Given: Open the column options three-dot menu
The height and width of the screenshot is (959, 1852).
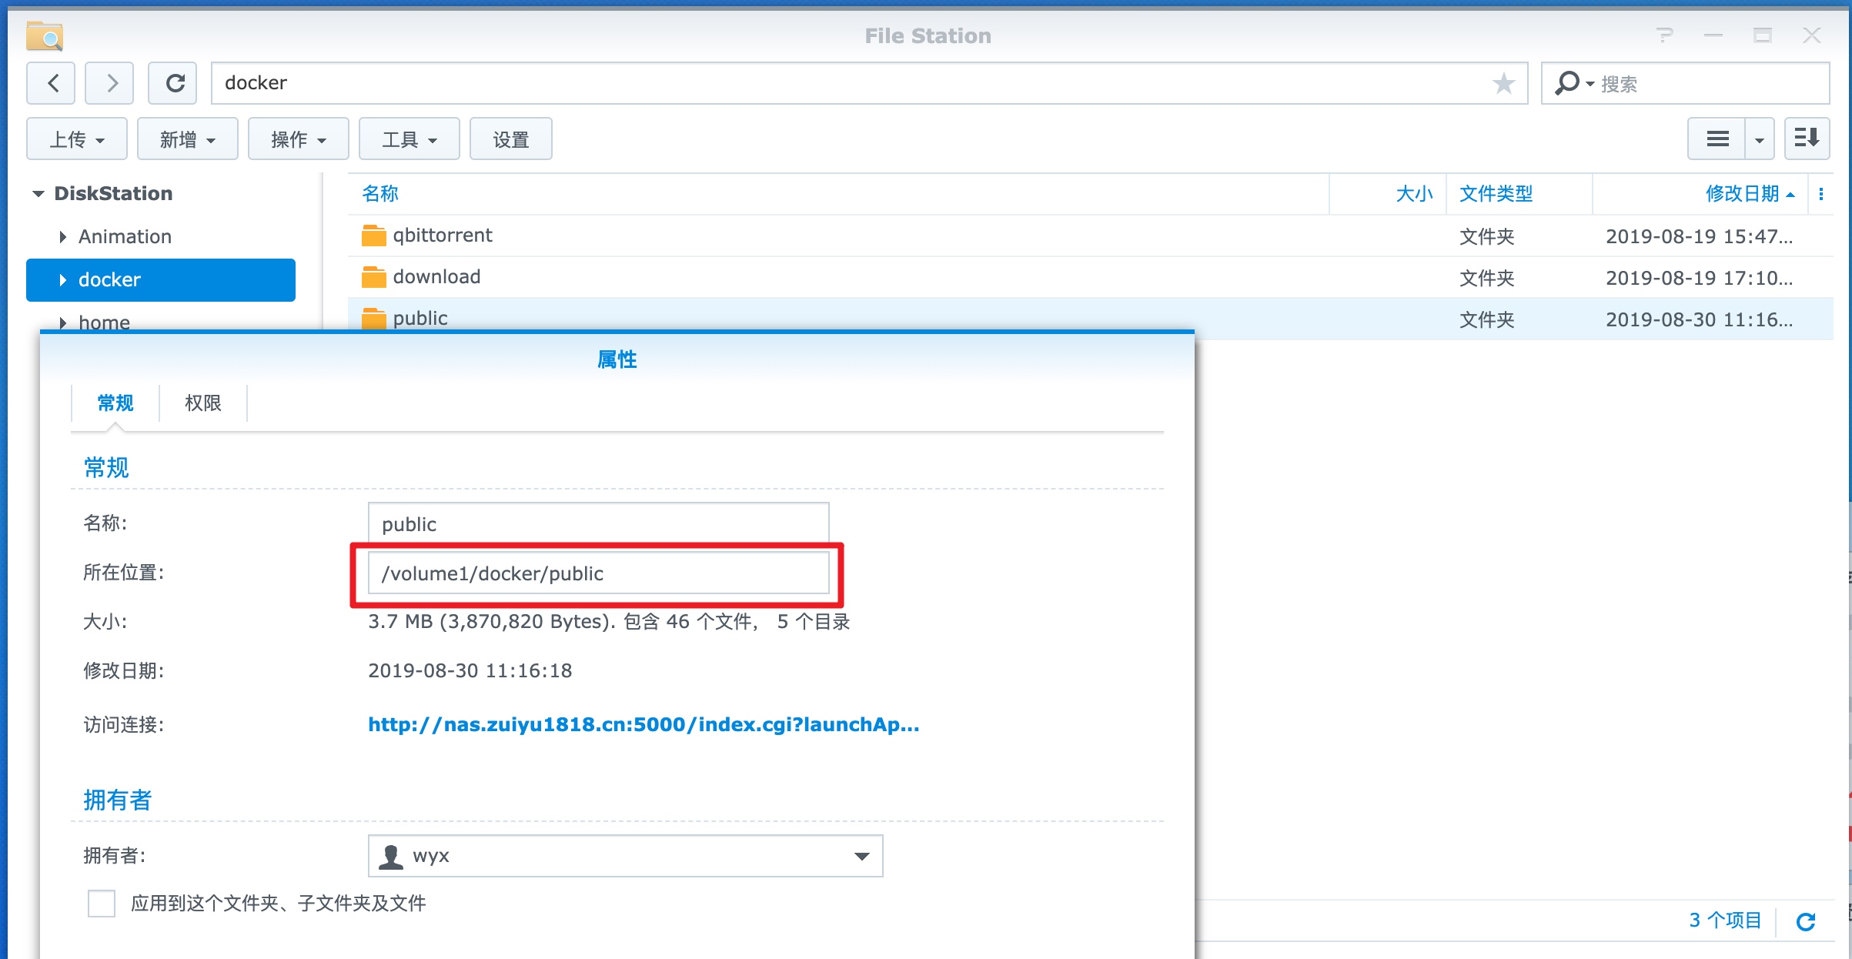Looking at the screenshot, I should pyautogui.click(x=1821, y=194).
